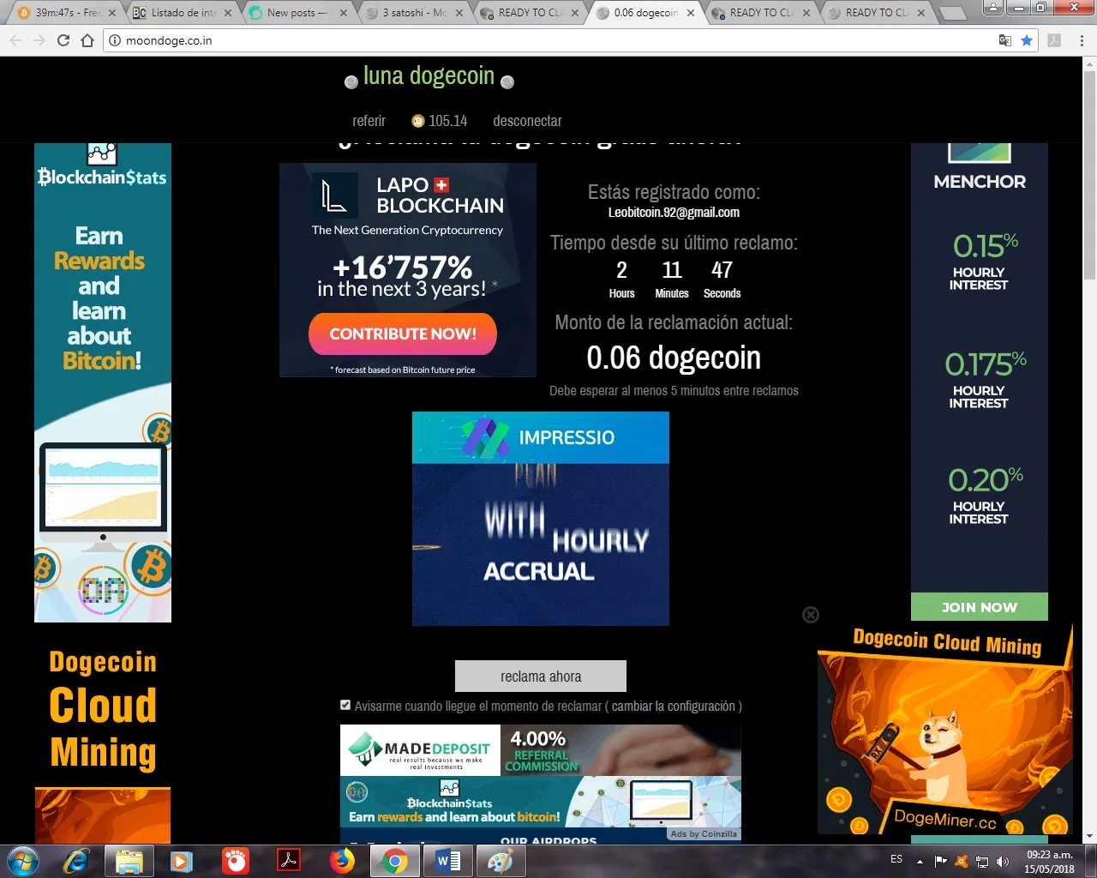This screenshot has width=1097, height=878.
Task: Click the 'desconectar' link
Action: 527,121
